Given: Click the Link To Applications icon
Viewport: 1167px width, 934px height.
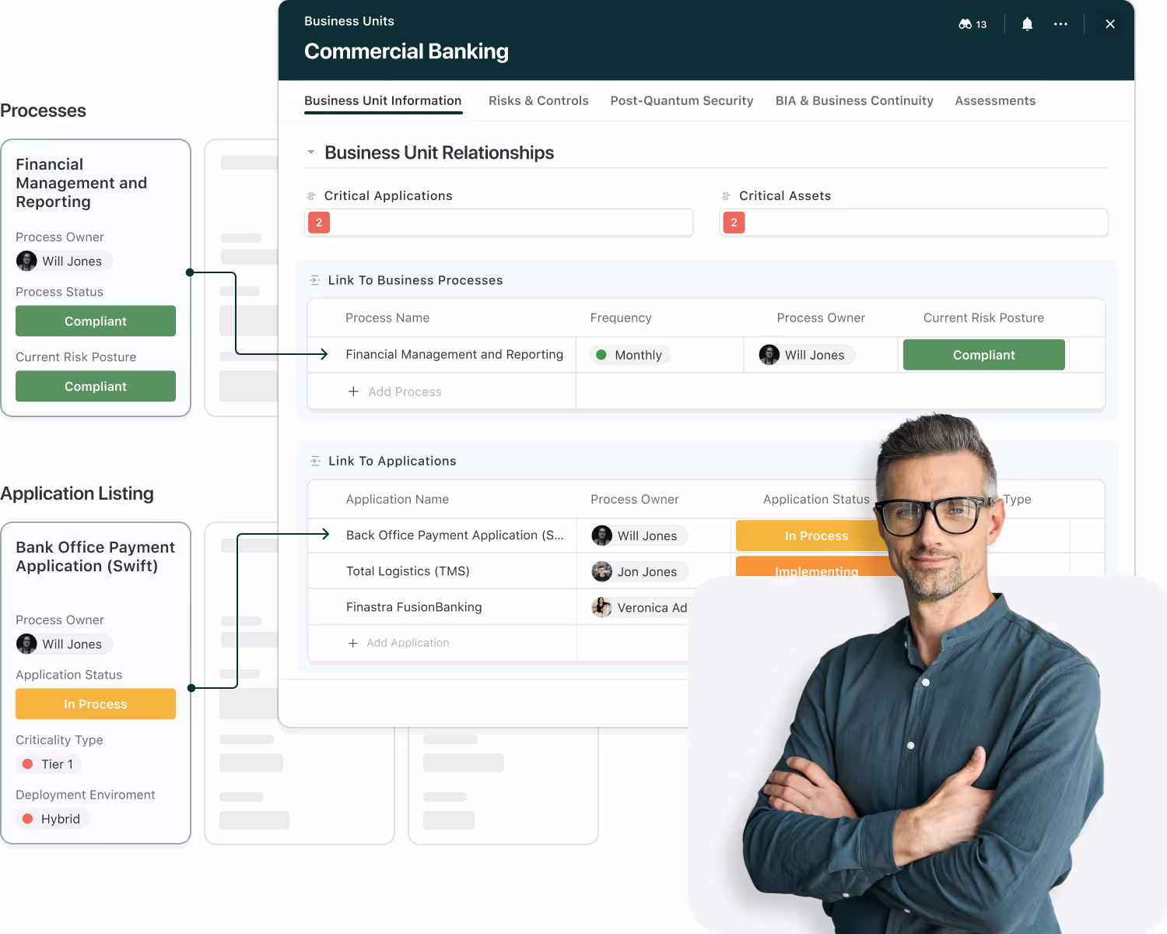Looking at the screenshot, I should [315, 461].
